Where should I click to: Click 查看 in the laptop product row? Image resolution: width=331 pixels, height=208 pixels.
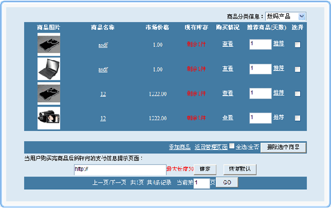tap(227, 68)
